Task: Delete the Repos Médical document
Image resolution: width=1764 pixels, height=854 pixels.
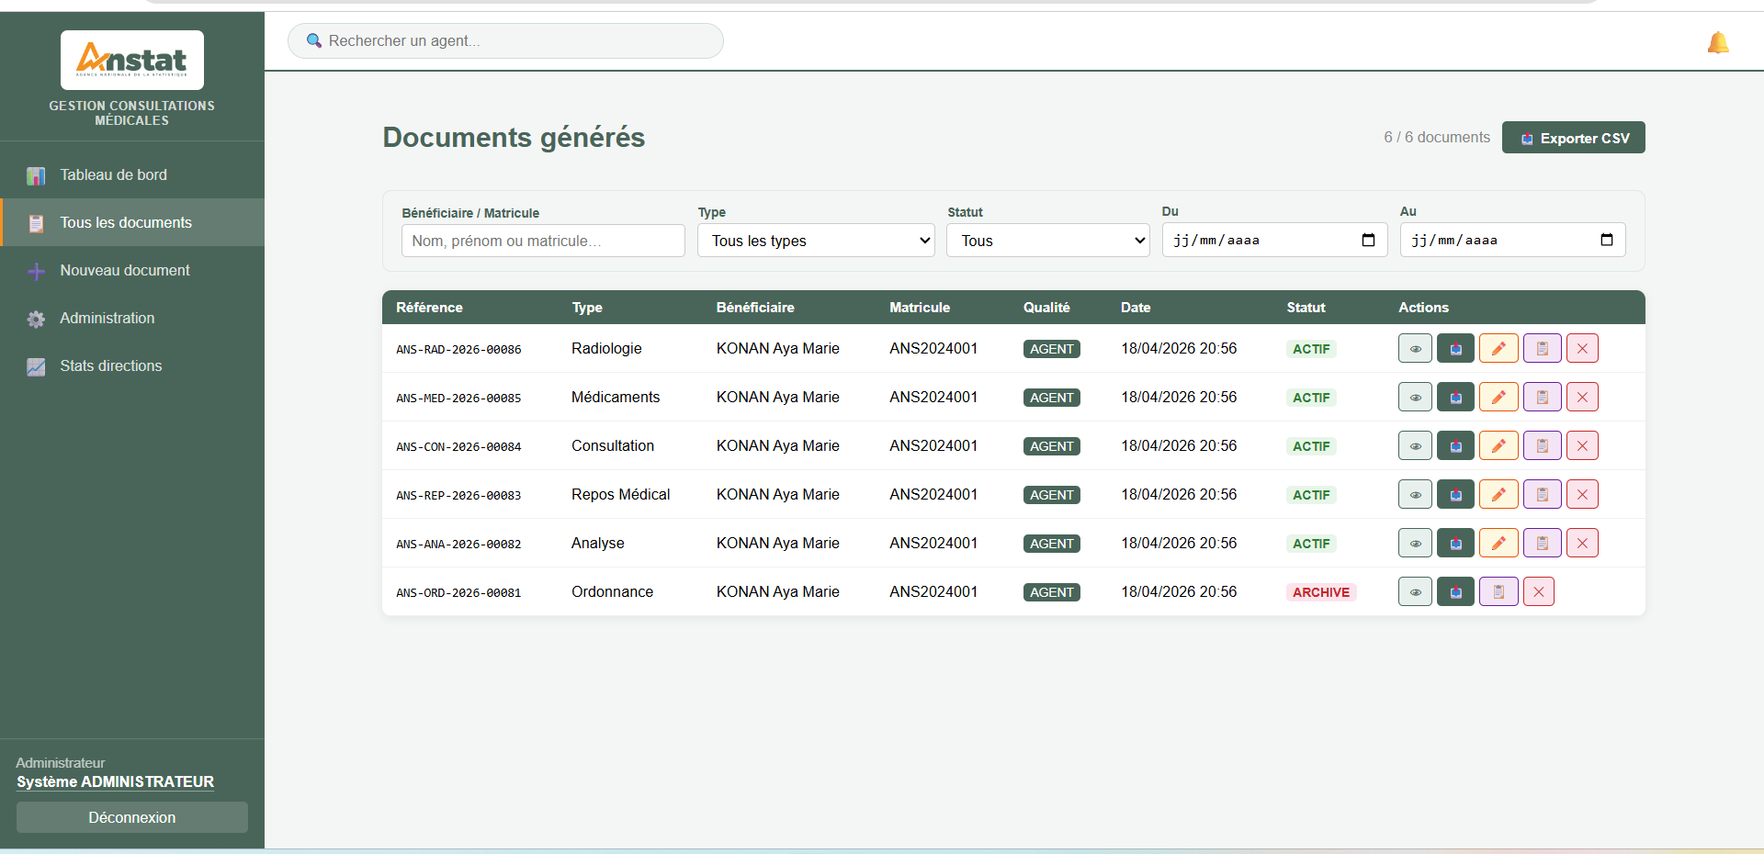Action: pos(1582,495)
